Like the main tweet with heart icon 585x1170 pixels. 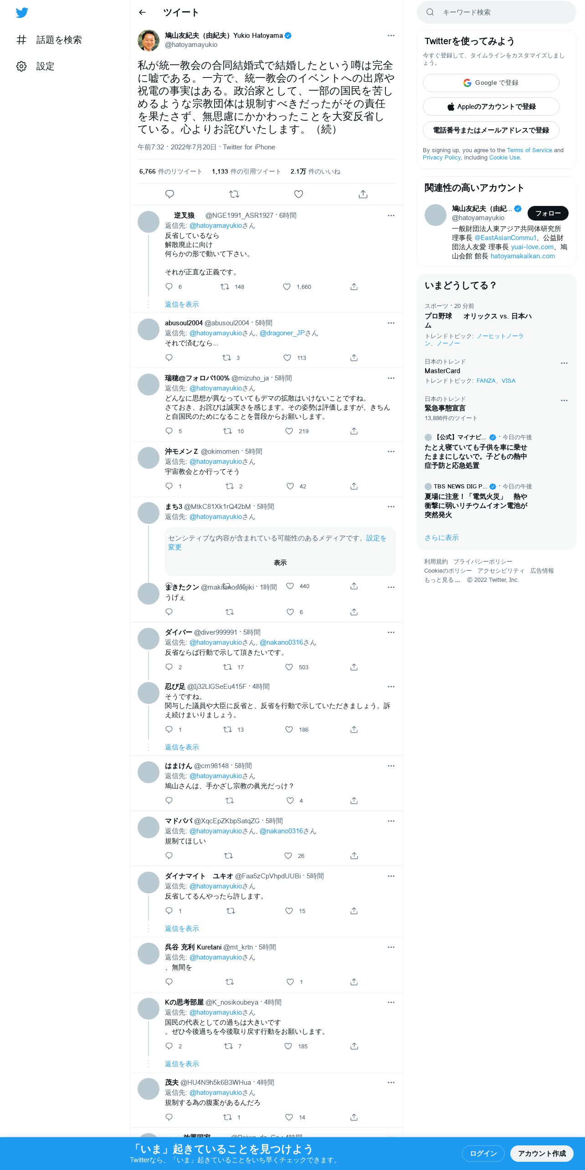coord(298,194)
